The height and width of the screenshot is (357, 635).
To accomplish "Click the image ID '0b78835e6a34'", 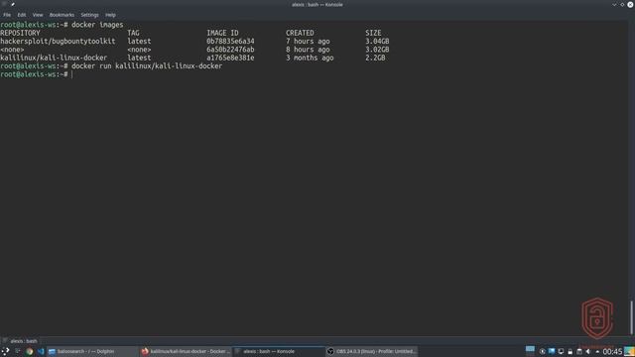I will pos(230,42).
